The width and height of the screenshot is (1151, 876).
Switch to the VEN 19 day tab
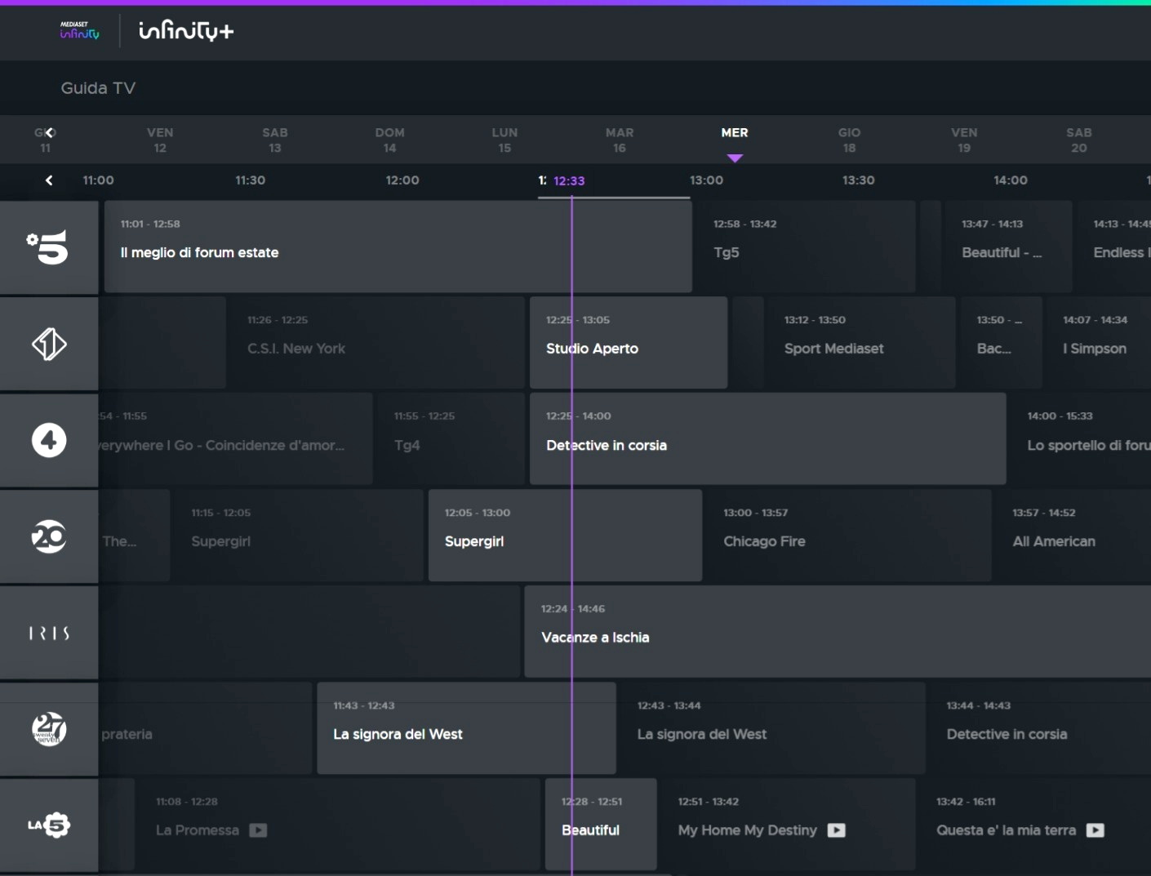[x=964, y=140]
